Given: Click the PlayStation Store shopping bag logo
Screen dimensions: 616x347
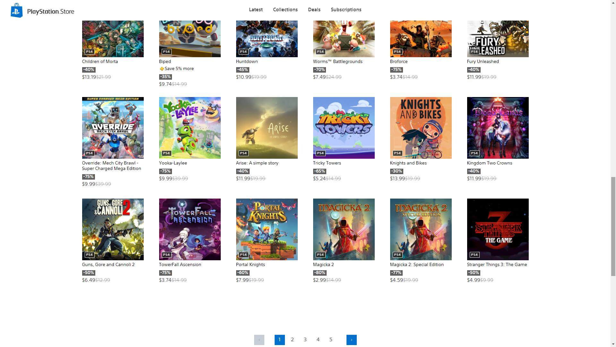Looking at the screenshot, I should [16, 11].
